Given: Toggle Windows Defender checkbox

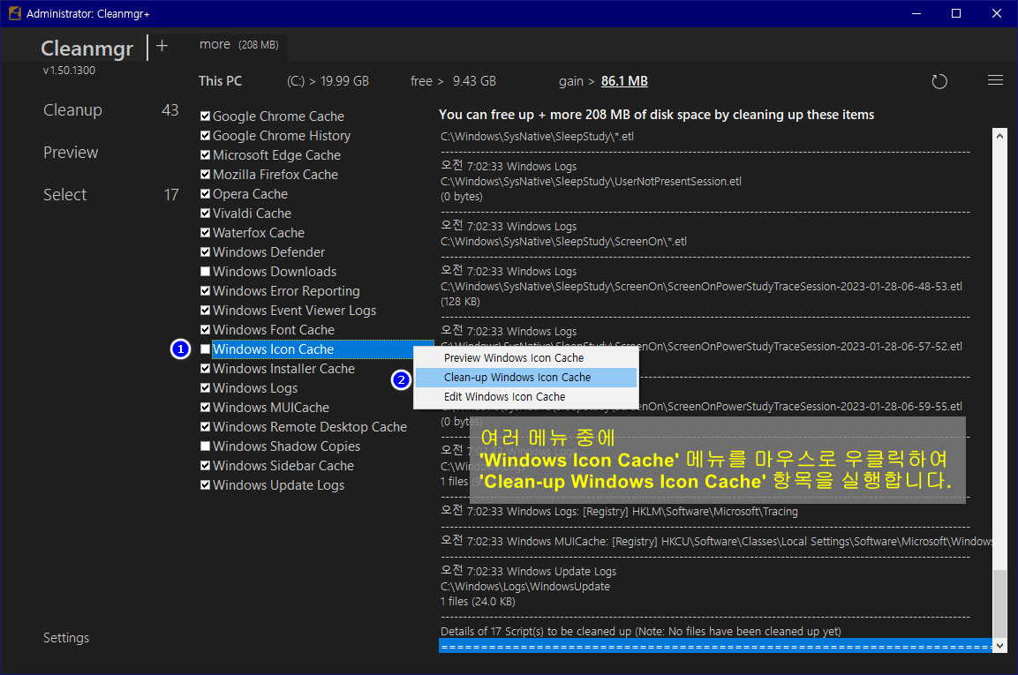Looking at the screenshot, I should pyautogui.click(x=205, y=251).
